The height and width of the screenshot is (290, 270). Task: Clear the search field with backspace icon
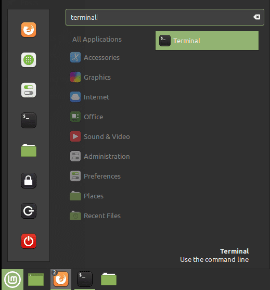click(256, 17)
